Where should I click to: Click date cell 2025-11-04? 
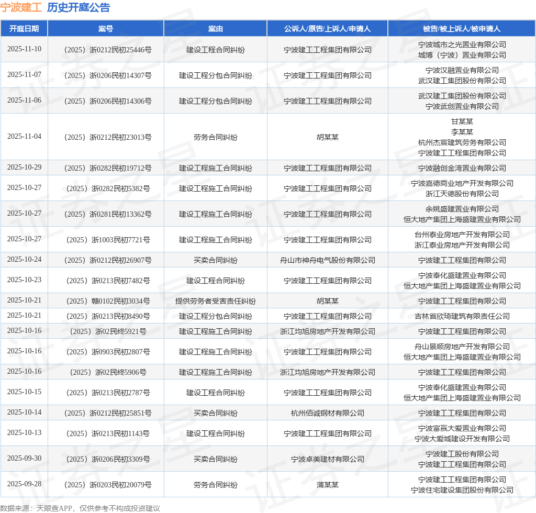(x=24, y=137)
